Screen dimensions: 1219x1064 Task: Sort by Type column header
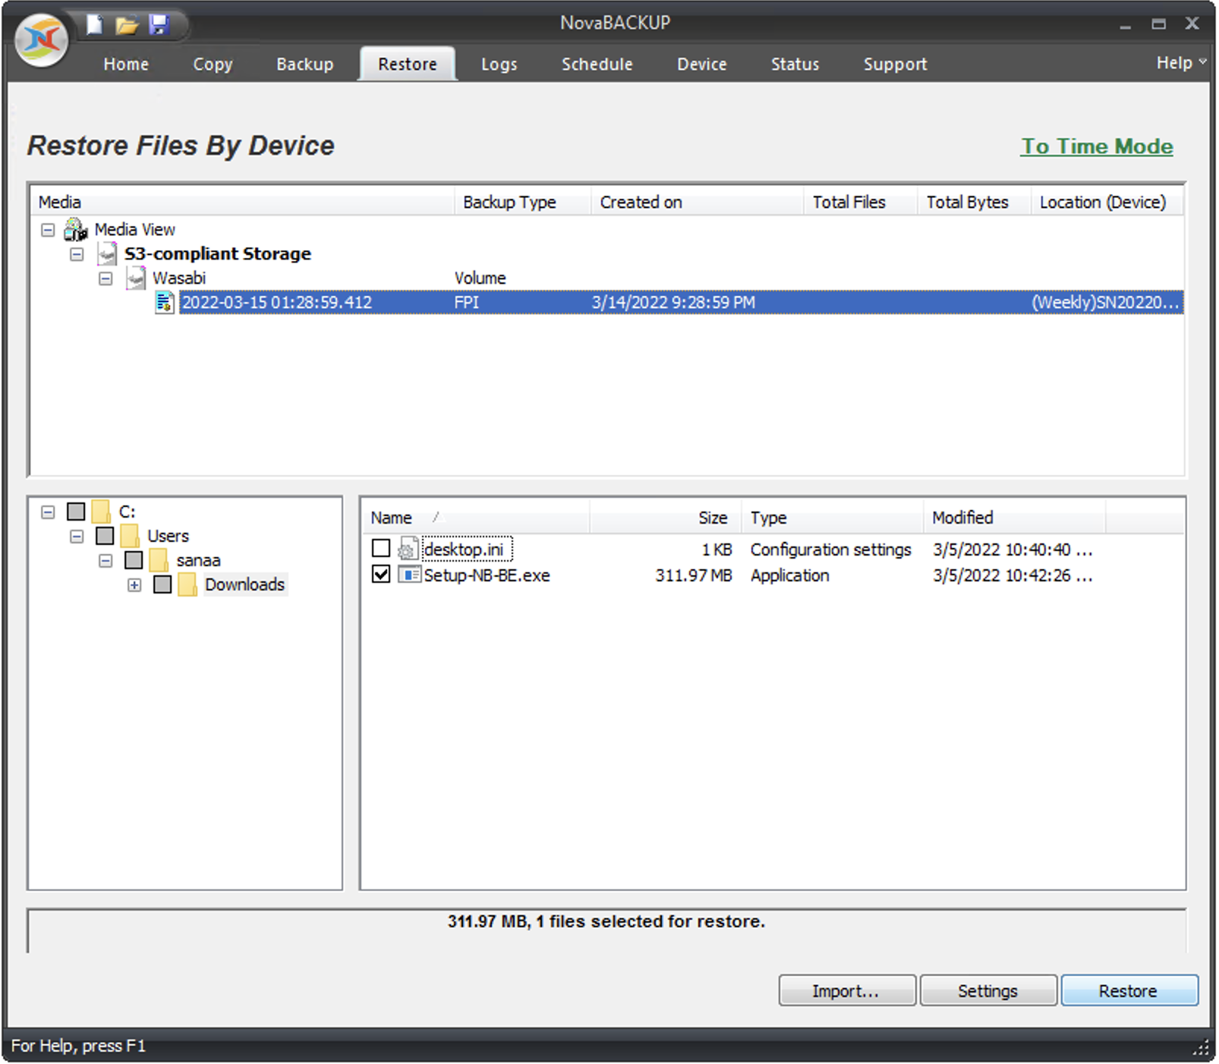point(832,518)
